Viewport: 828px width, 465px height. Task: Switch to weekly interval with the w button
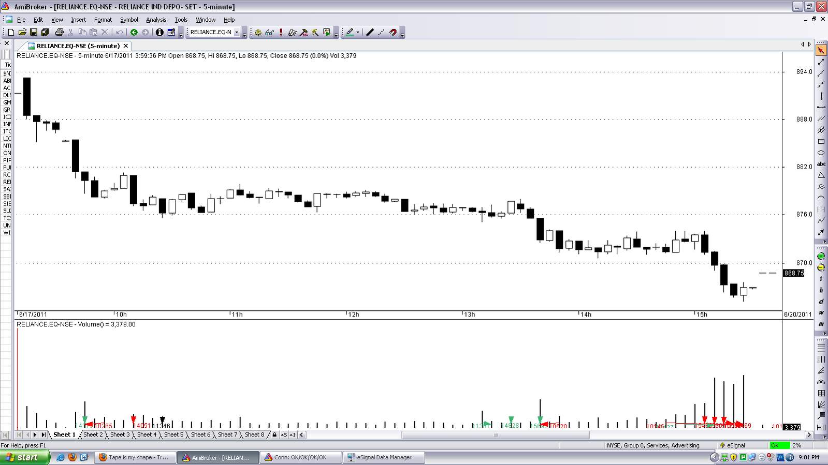(x=821, y=313)
